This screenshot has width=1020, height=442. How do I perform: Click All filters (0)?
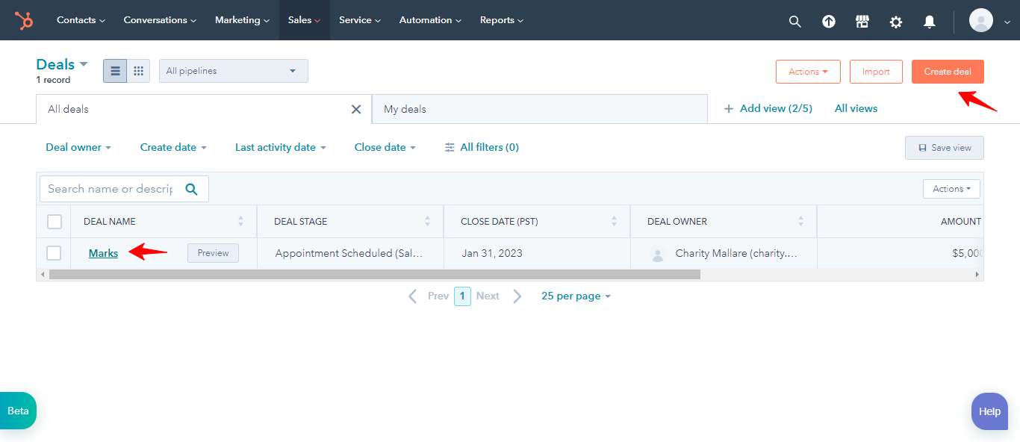click(482, 147)
